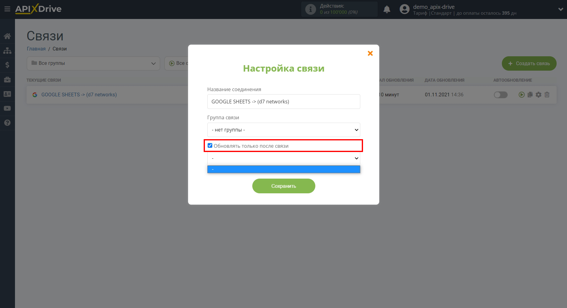Open the Группа связи dropdown

click(x=283, y=130)
